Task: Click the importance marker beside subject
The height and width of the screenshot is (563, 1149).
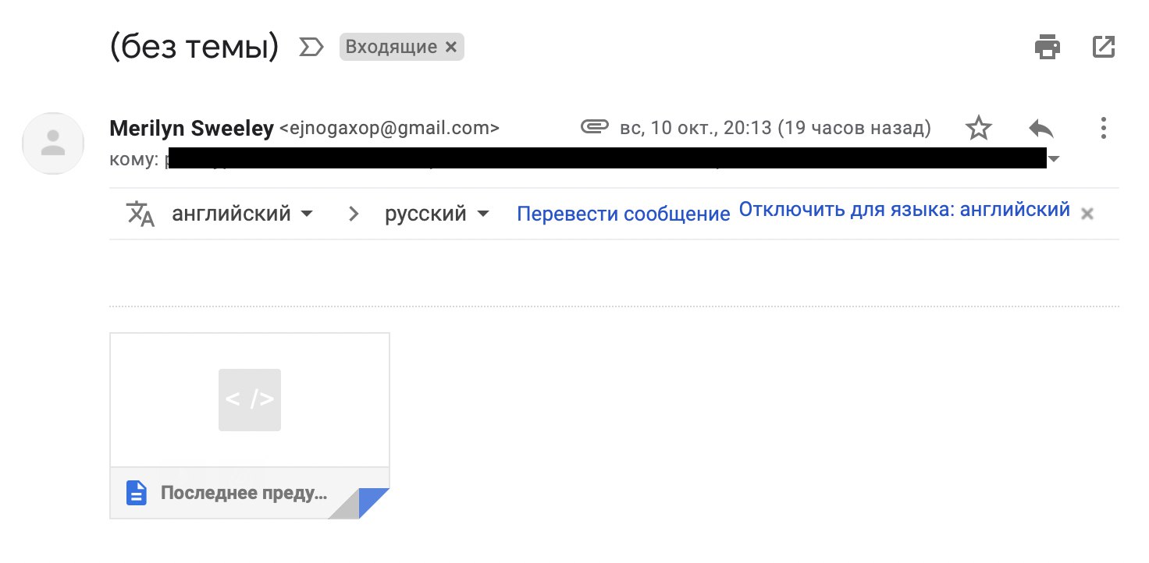Action: click(311, 48)
